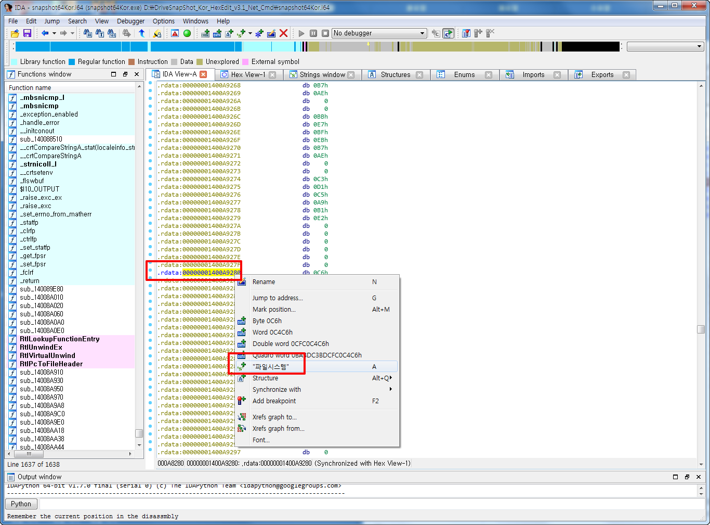The width and height of the screenshot is (710, 525).
Task: Choose 'Xrefs graph from...' menu entry
Action: click(x=317, y=429)
